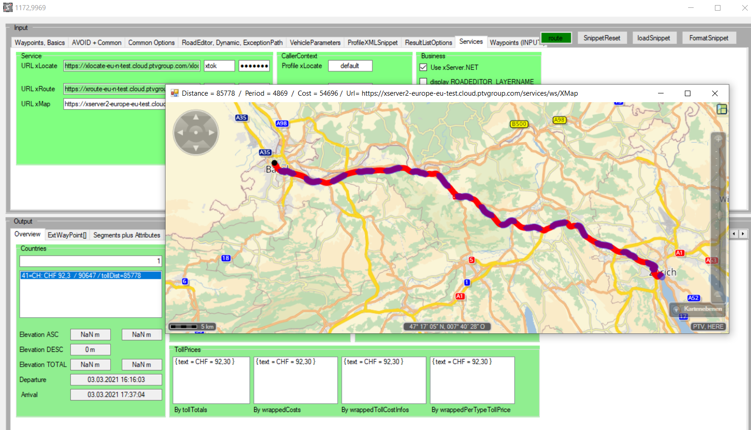Zoom in with the map plus button
This screenshot has height=430, width=751.
(x=718, y=139)
